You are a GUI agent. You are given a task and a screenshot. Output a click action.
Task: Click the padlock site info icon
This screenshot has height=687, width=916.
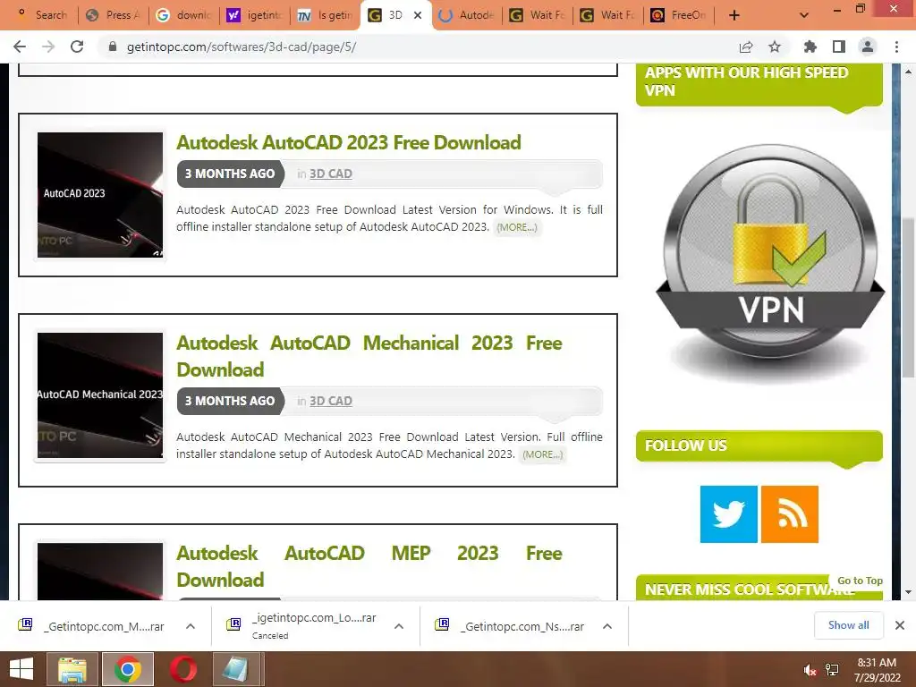click(x=113, y=47)
